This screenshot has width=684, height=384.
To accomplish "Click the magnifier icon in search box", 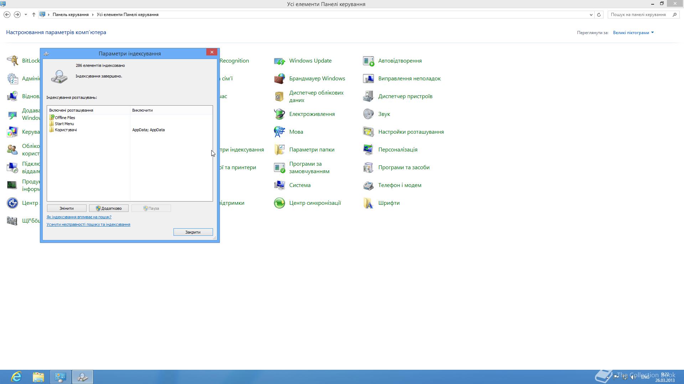I will 674,15.
